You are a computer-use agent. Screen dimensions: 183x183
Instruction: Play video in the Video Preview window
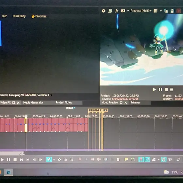click(154, 90)
